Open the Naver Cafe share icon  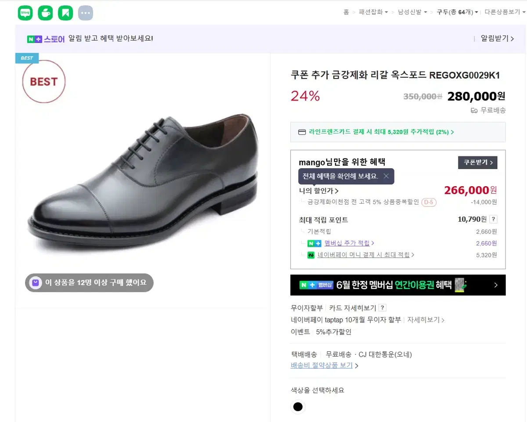45,13
